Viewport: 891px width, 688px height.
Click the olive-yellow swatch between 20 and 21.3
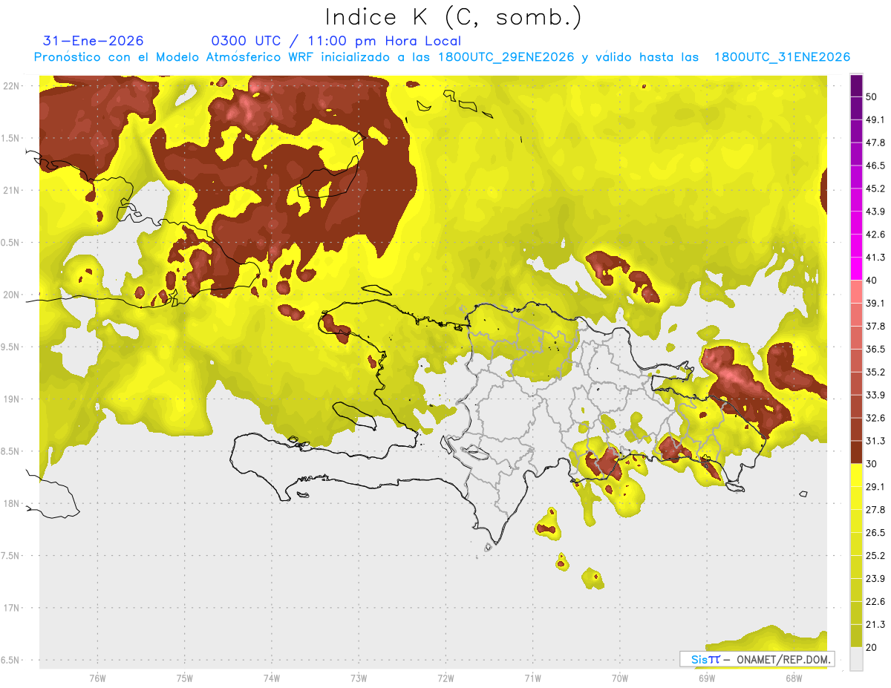click(856, 636)
